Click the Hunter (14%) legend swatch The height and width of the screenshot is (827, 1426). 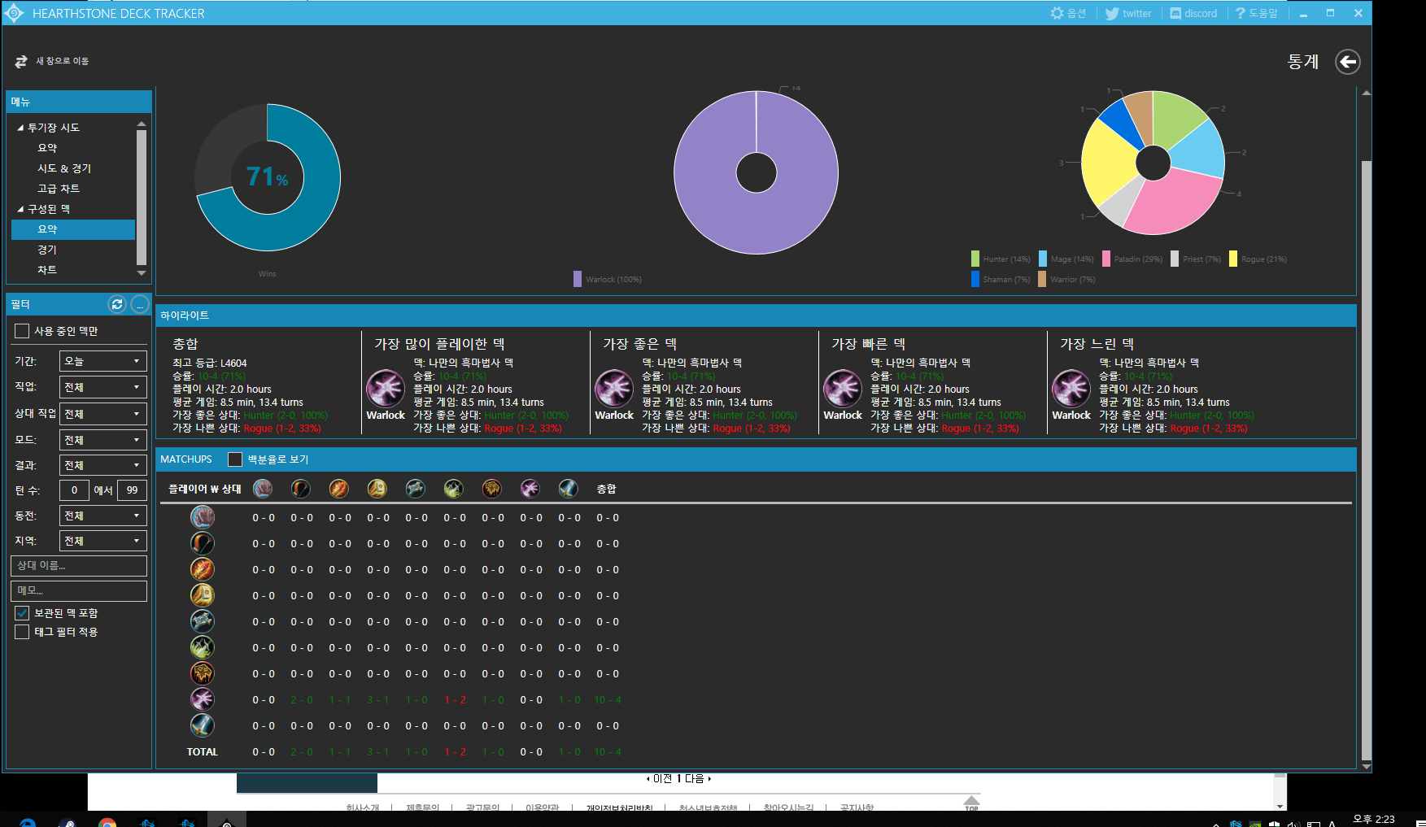tap(975, 259)
